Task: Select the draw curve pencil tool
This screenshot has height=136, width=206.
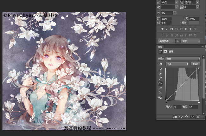Action: click(160, 88)
